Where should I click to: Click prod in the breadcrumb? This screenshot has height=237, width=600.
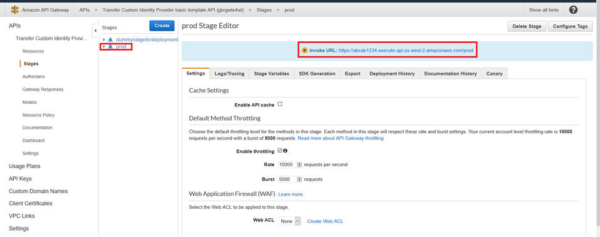pyautogui.click(x=289, y=10)
